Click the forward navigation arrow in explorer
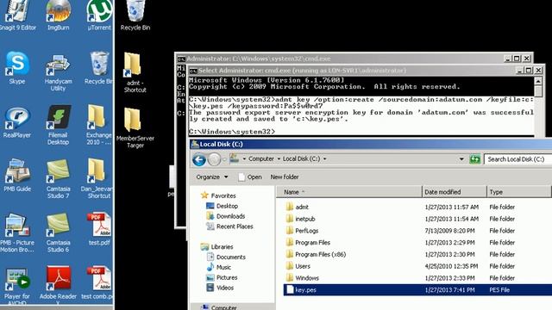552x310 pixels. click(214, 159)
